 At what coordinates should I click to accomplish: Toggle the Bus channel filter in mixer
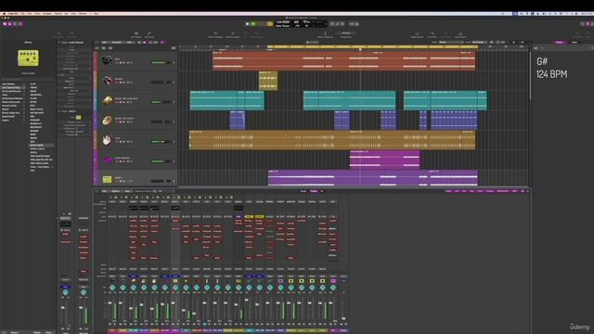472,191
